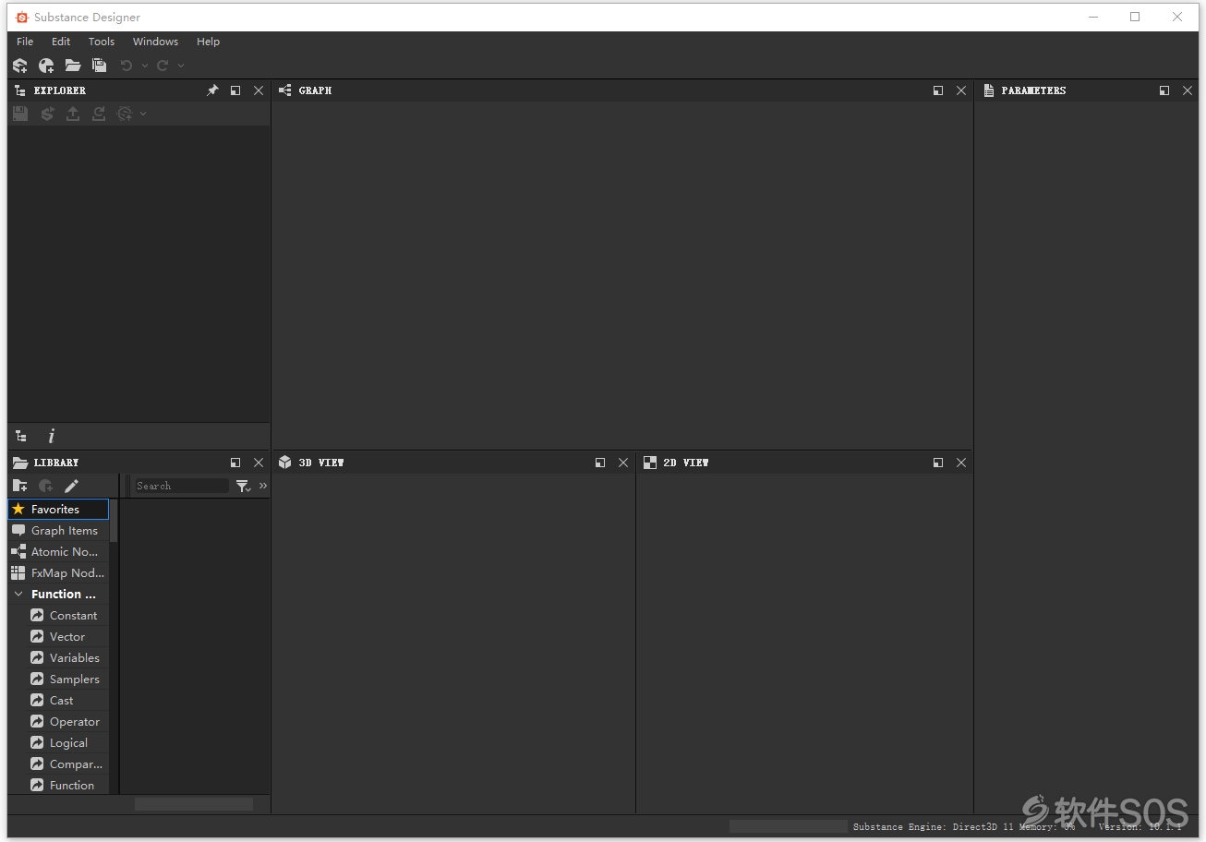The width and height of the screenshot is (1206, 842).
Task: Undock the Explorer panel
Action: click(x=235, y=90)
